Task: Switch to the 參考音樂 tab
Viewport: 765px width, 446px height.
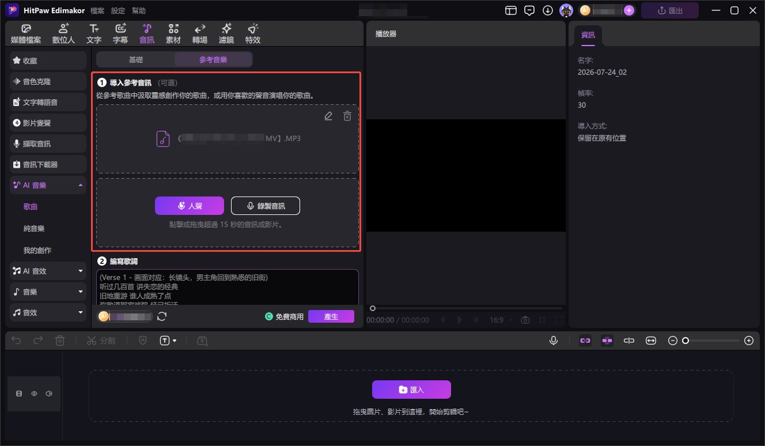Action: pos(213,60)
